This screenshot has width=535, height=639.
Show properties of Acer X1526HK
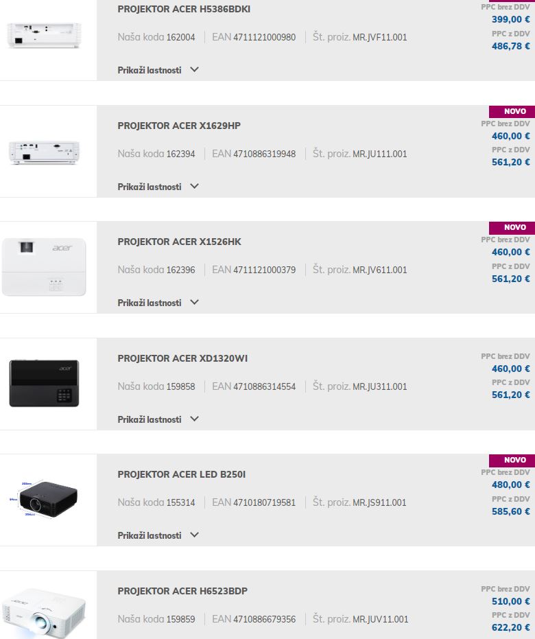click(x=158, y=303)
